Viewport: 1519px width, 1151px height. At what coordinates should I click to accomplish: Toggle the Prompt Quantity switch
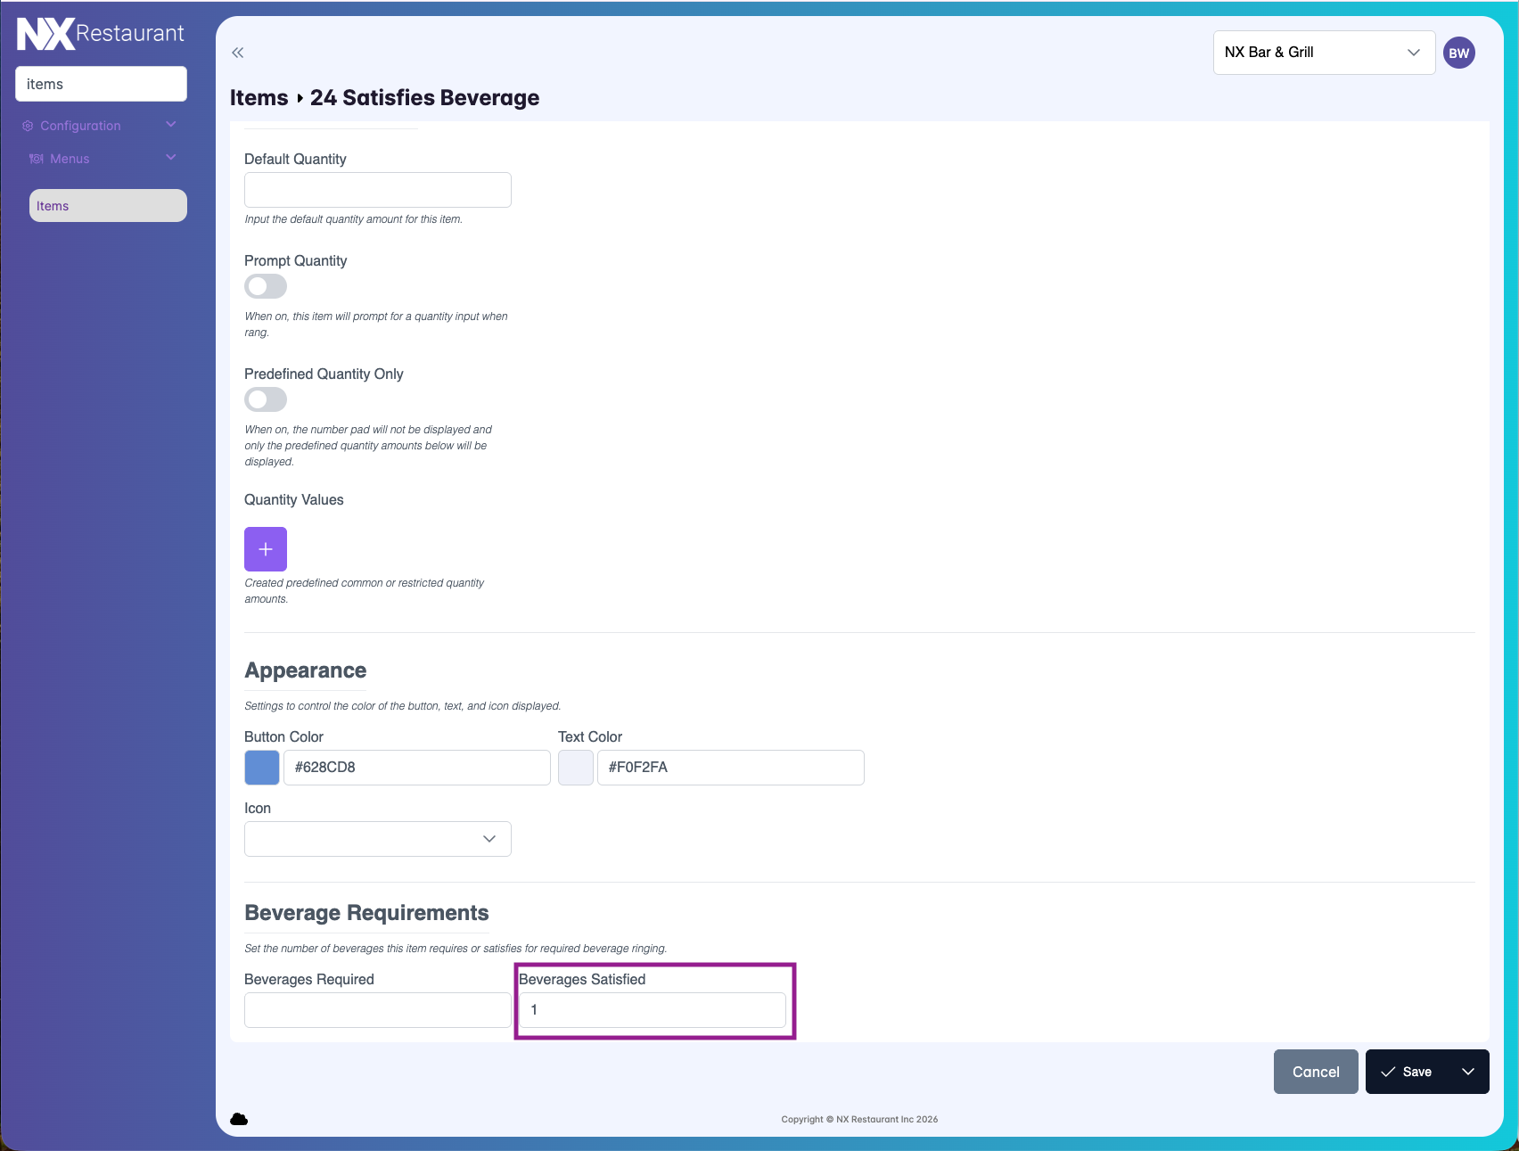[x=266, y=286]
